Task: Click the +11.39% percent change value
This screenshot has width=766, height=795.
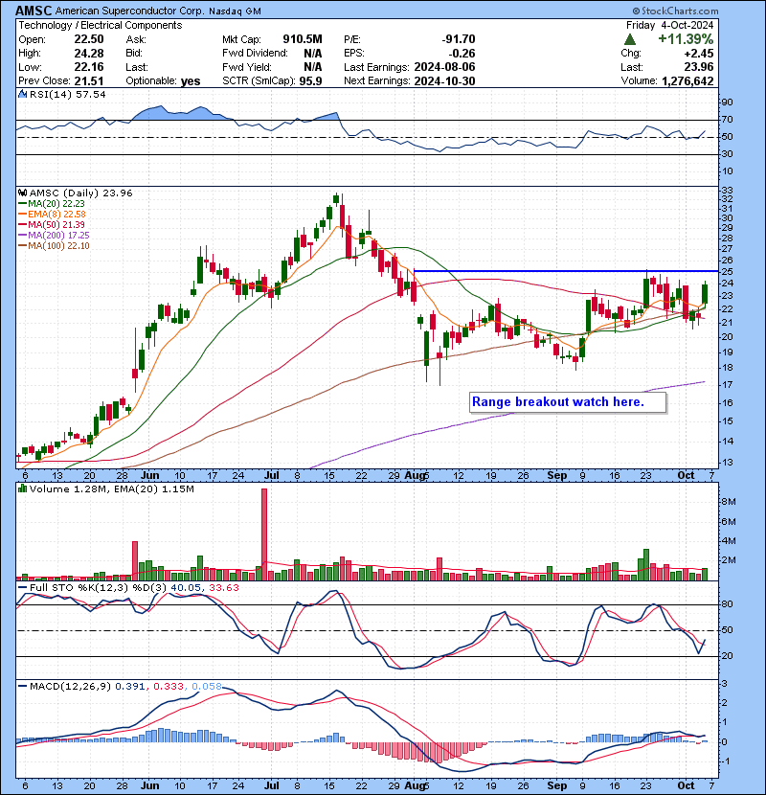Action: [x=686, y=39]
